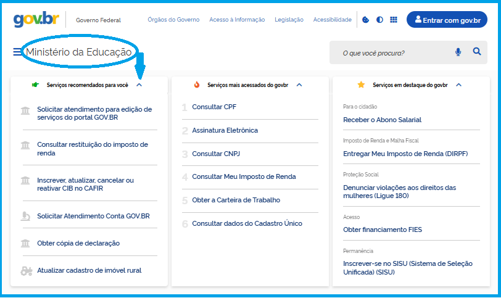This screenshot has height=298, width=501.
Task: Open Consultar CPF service
Action: tap(214, 107)
